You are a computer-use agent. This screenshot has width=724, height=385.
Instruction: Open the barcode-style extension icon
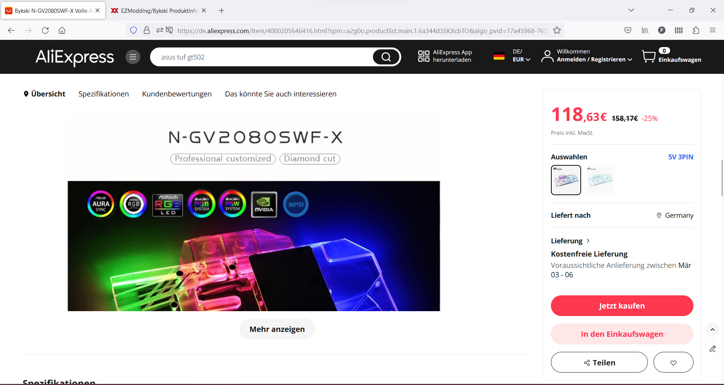click(x=679, y=31)
